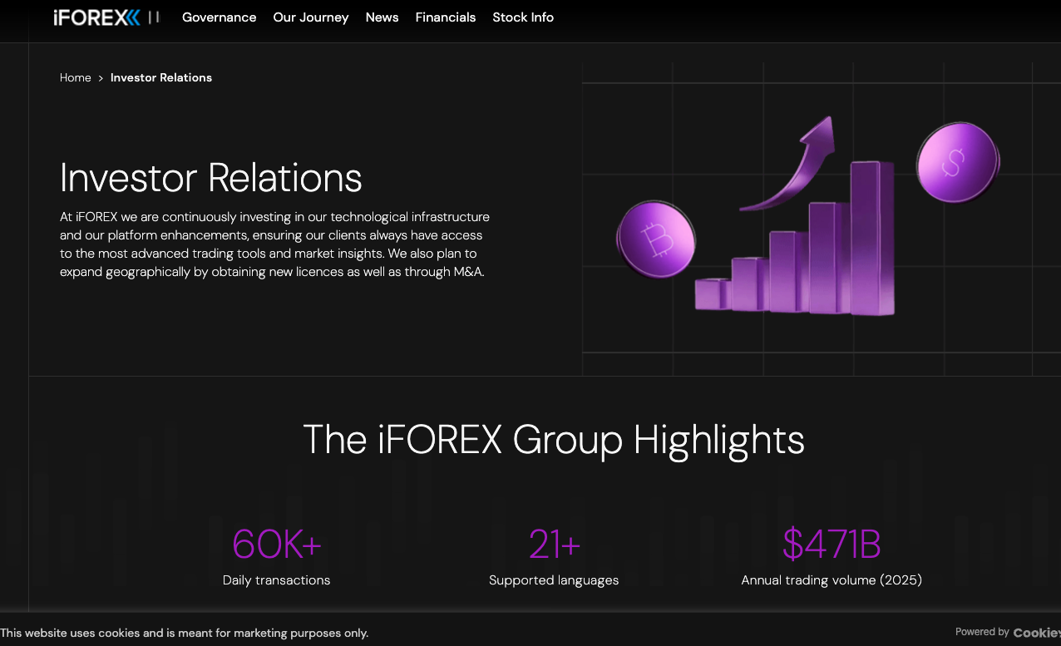The width and height of the screenshot is (1061, 646).
Task: Open the Powered by Cookie link
Action: 1008,633
